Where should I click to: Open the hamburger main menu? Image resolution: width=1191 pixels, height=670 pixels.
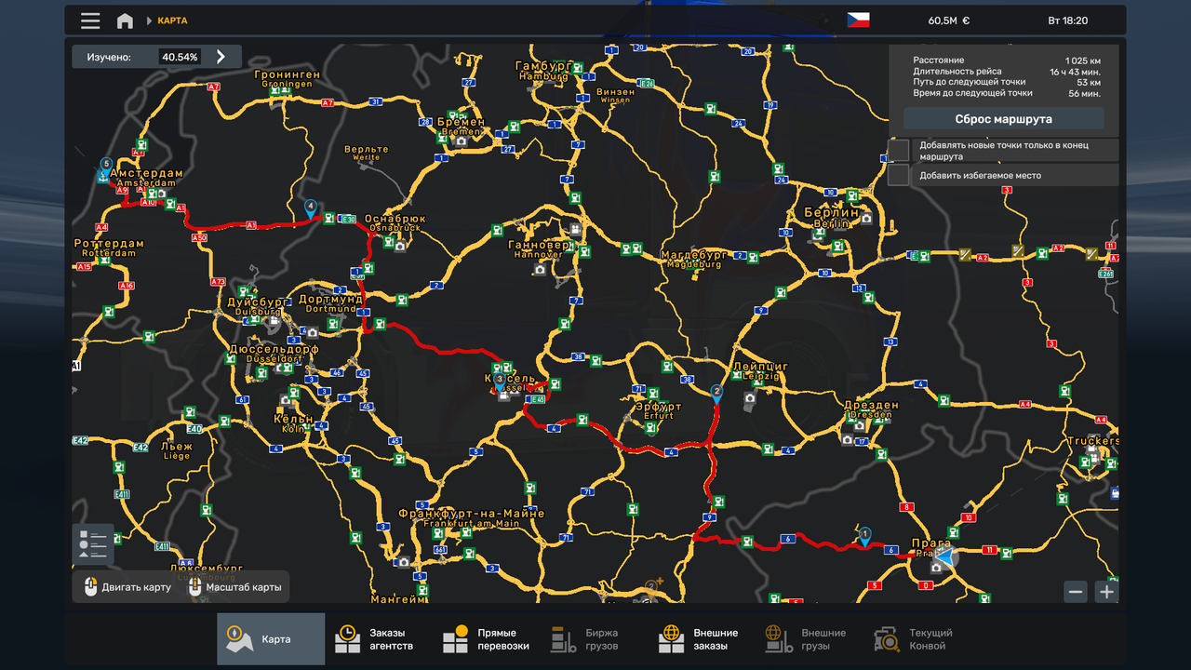[90, 20]
